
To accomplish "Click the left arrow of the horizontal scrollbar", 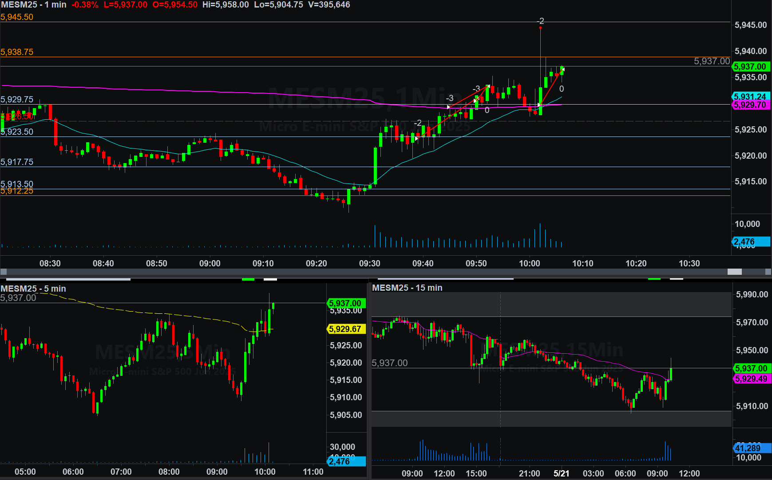I will click(x=4, y=272).
